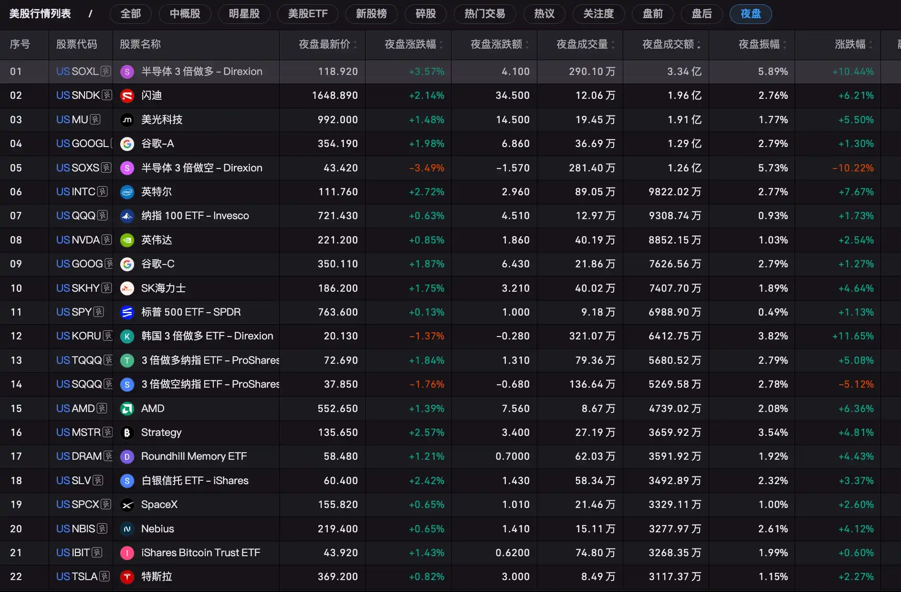
Task: Click the badge icon next to US SPY
Action: pyautogui.click(x=99, y=312)
